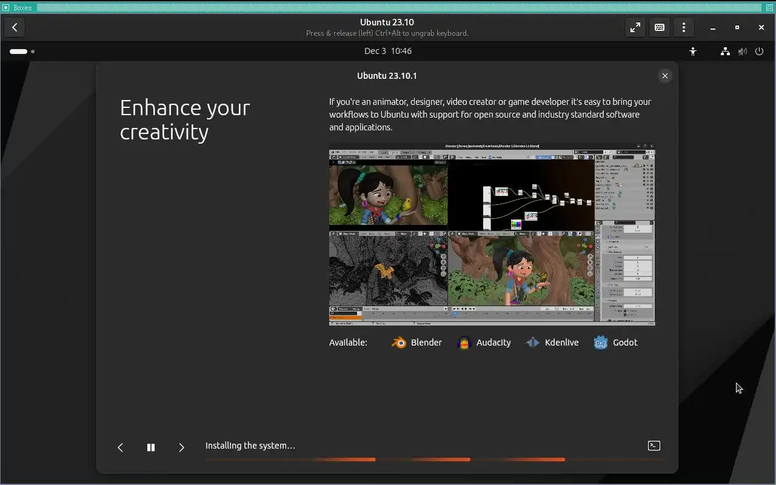Show the installer terminal log output
Image resolution: width=776 pixels, height=485 pixels.
pos(654,446)
